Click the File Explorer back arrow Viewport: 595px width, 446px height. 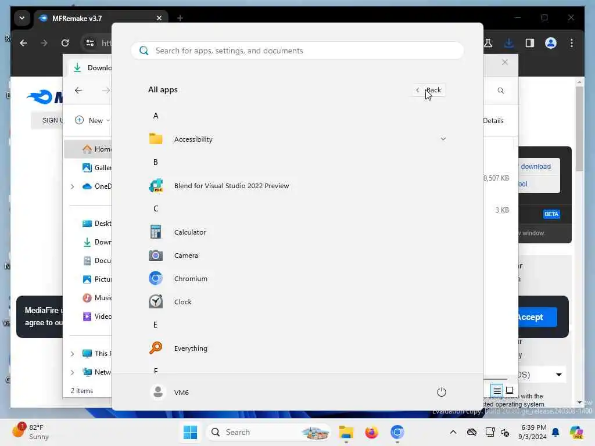pyautogui.click(x=78, y=90)
